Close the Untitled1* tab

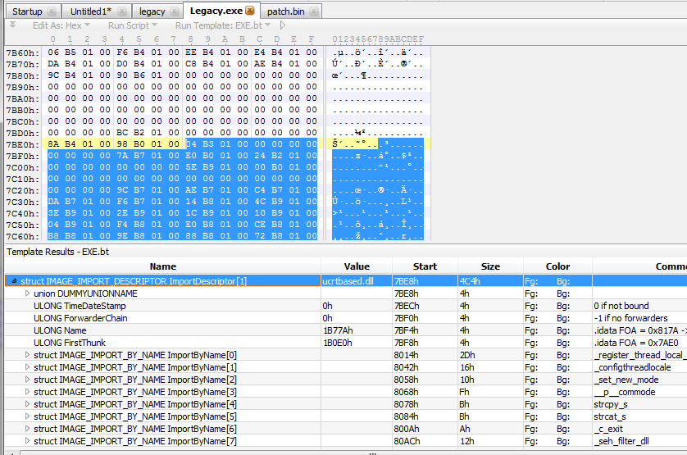click(121, 11)
